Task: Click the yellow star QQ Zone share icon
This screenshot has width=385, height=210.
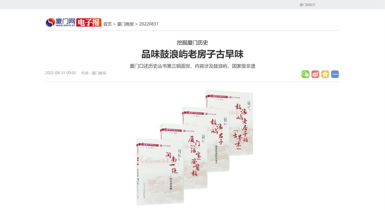Action: coord(325,74)
